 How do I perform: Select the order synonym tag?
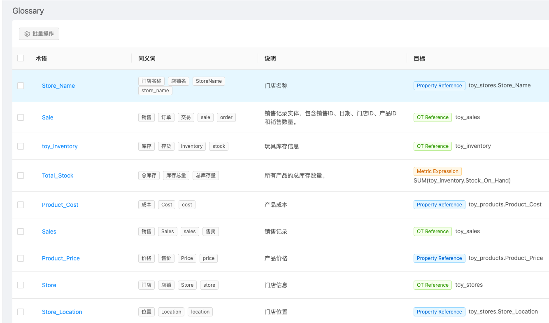coord(226,117)
